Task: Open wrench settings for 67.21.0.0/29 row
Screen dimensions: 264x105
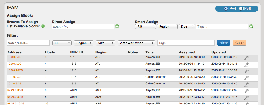Action: point(246,91)
